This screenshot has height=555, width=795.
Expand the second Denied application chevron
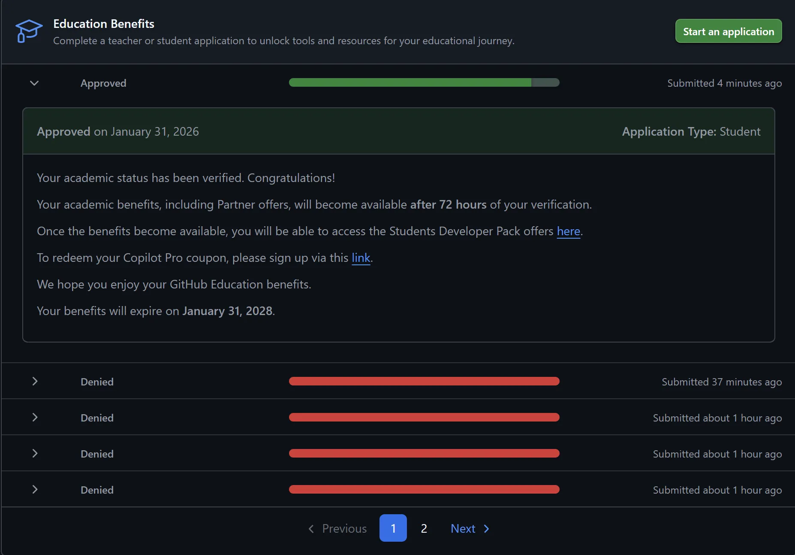35,418
